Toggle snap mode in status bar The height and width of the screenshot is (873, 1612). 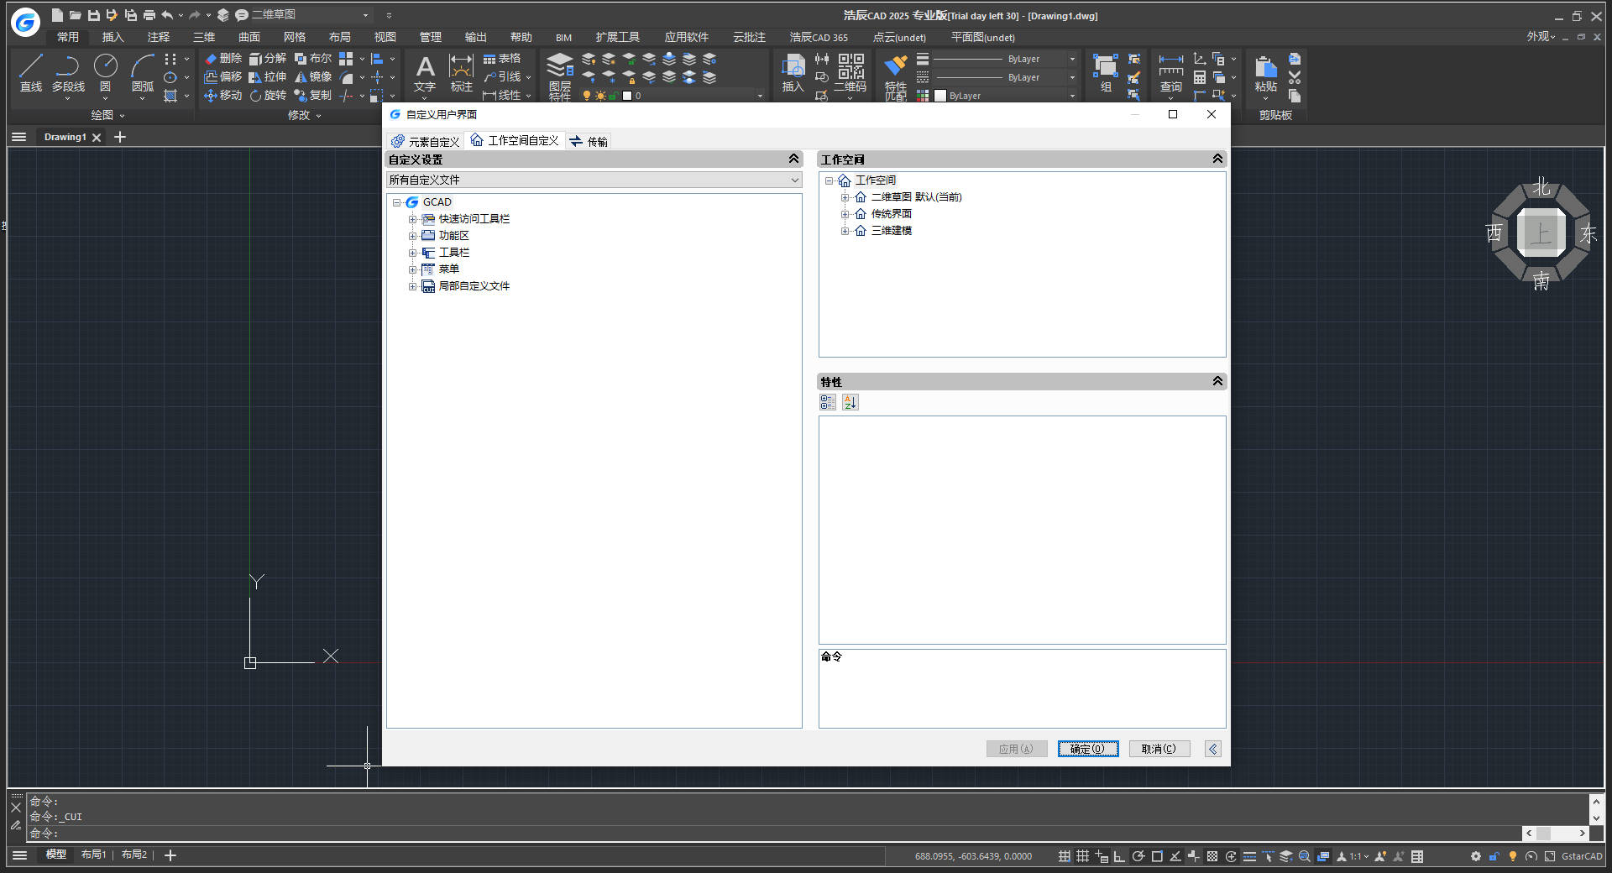click(x=1064, y=856)
